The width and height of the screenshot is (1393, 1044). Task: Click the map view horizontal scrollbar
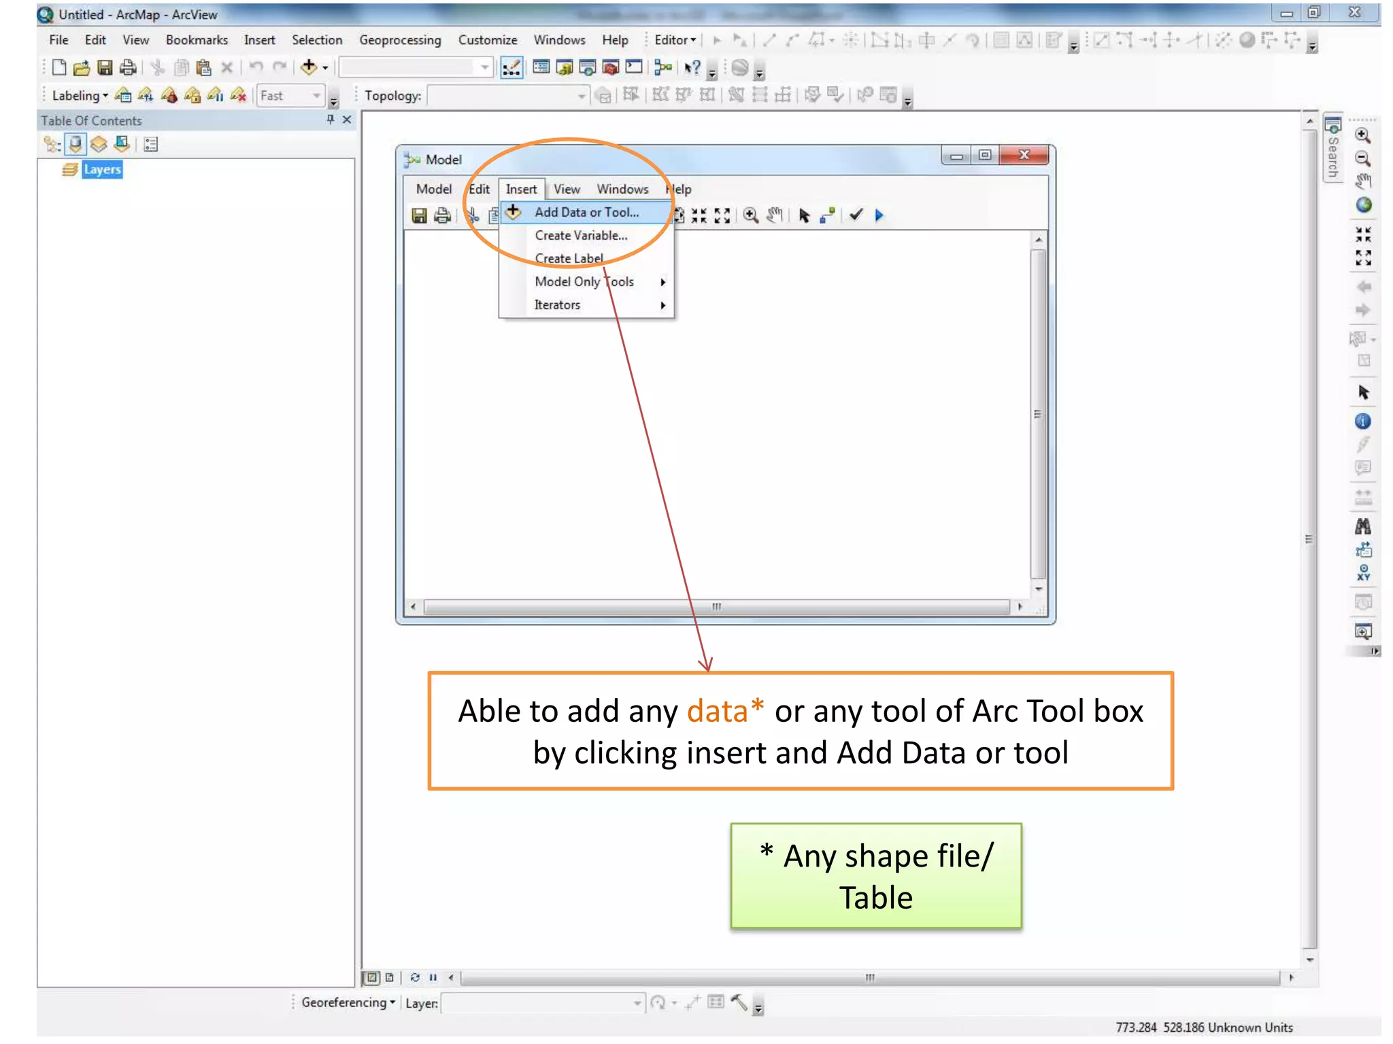coord(871,977)
